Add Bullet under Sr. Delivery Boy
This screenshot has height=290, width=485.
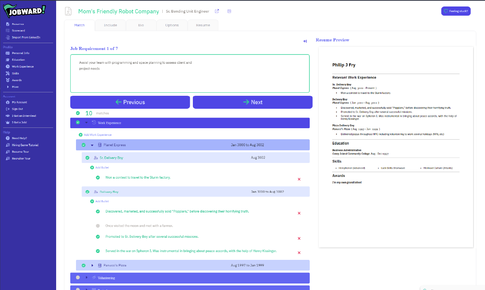[100, 168]
